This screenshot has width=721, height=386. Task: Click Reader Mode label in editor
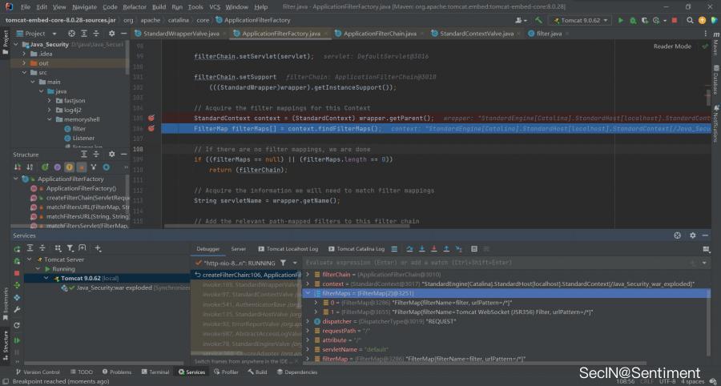coord(672,46)
